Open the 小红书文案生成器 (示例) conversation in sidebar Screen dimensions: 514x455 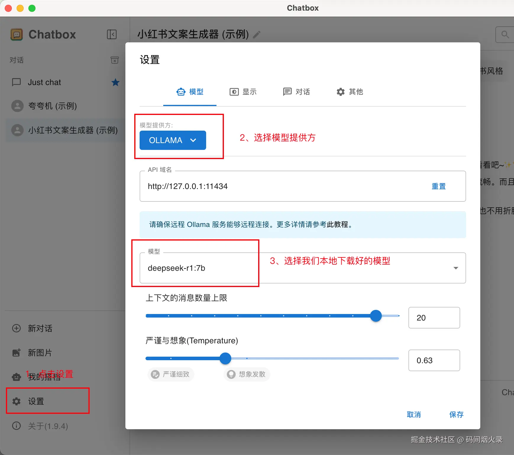click(65, 130)
